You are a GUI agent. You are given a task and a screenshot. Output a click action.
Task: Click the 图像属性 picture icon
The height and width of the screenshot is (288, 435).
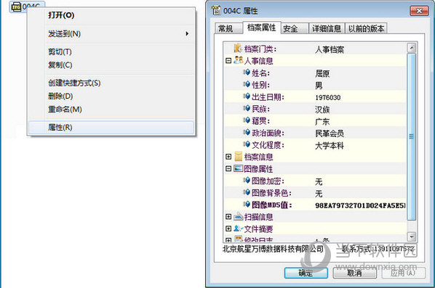(239, 168)
